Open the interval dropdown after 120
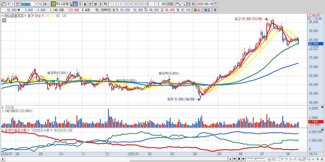 point(157,4)
